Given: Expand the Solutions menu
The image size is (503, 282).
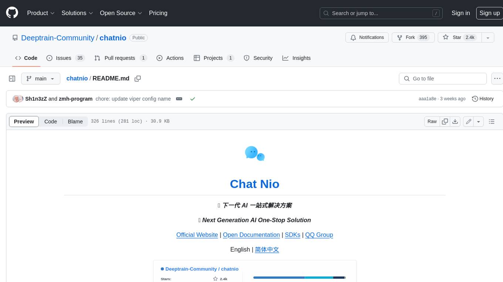Looking at the screenshot, I should [77, 13].
